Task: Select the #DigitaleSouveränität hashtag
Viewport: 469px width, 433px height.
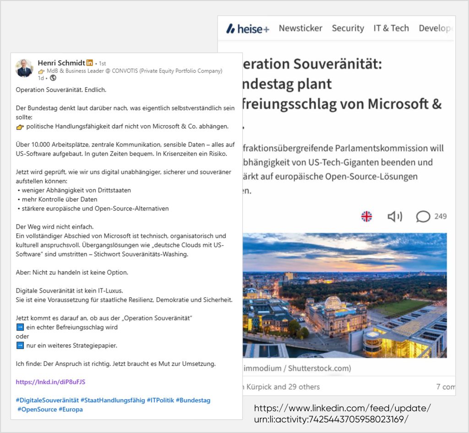Action: click(x=46, y=400)
